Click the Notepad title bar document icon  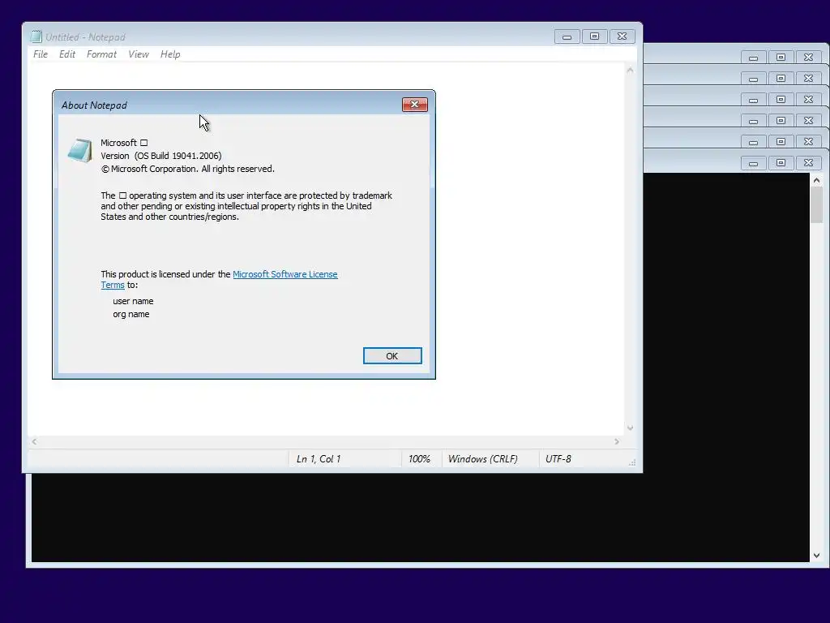(x=36, y=37)
